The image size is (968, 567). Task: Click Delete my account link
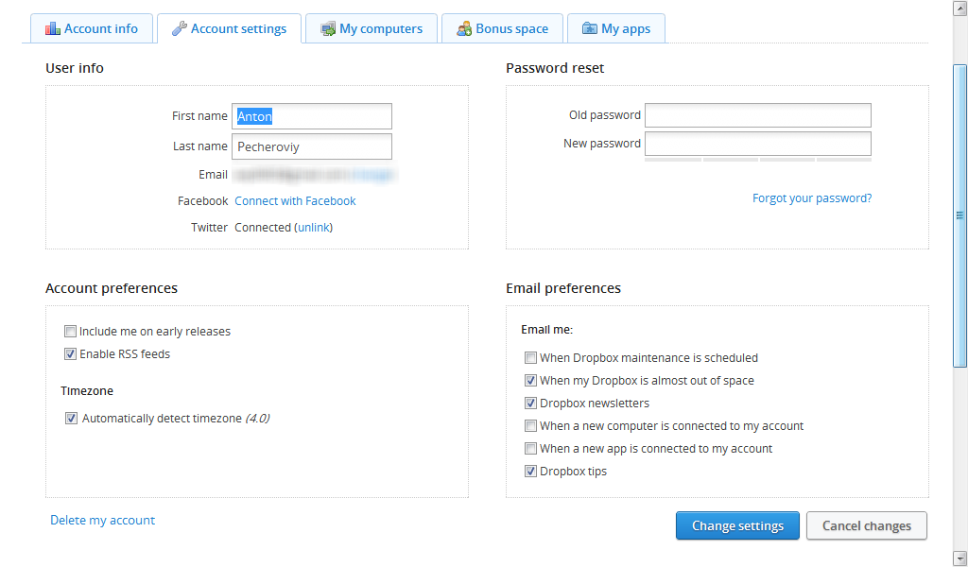tap(102, 520)
